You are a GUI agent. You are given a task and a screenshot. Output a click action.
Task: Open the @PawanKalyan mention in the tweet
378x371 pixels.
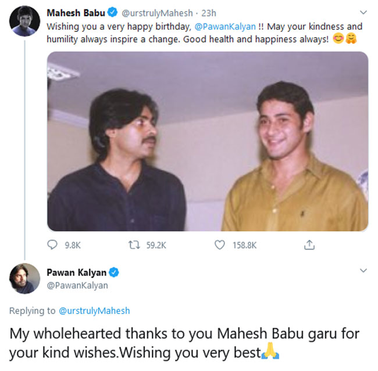click(227, 27)
